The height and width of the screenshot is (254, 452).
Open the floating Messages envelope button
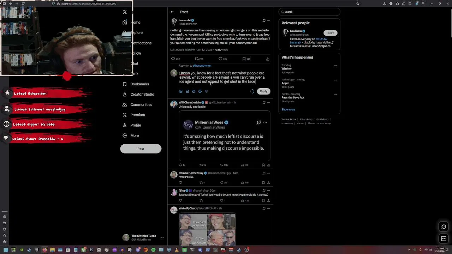(444, 239)
